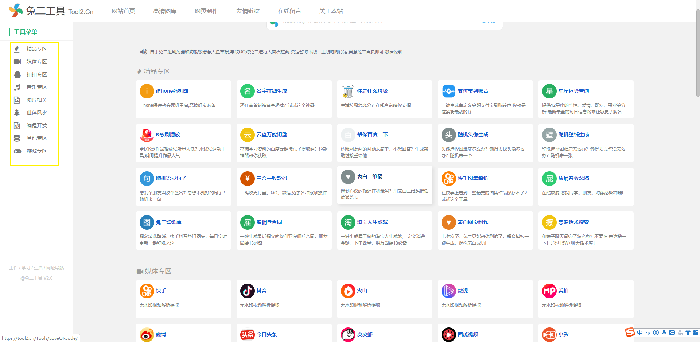Image resolution: width=700 pixels, height=342 pixels.
Task: Open the 你是什么垃圾 trash bin icon
Action: 348,91
